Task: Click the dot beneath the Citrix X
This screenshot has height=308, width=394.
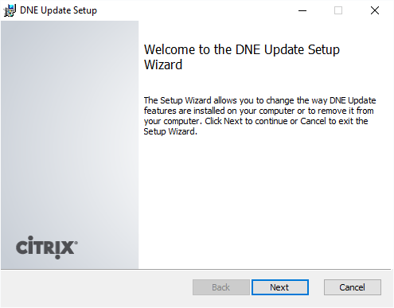Action: click(x=57, y=257)
